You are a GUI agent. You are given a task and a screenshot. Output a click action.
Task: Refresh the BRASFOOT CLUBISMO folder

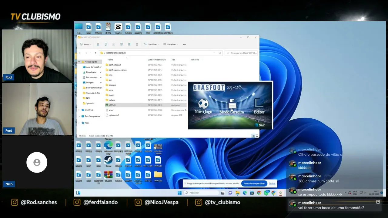coord(220,53)
